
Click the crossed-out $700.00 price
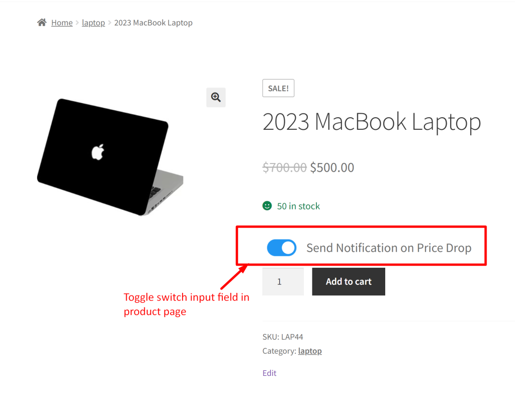[285, 168]
